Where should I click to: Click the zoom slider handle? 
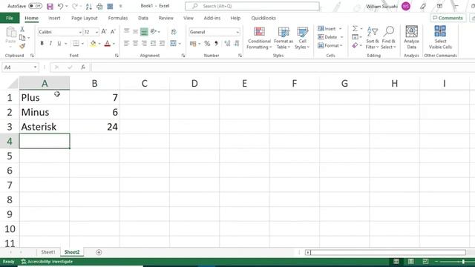[463, 262]
